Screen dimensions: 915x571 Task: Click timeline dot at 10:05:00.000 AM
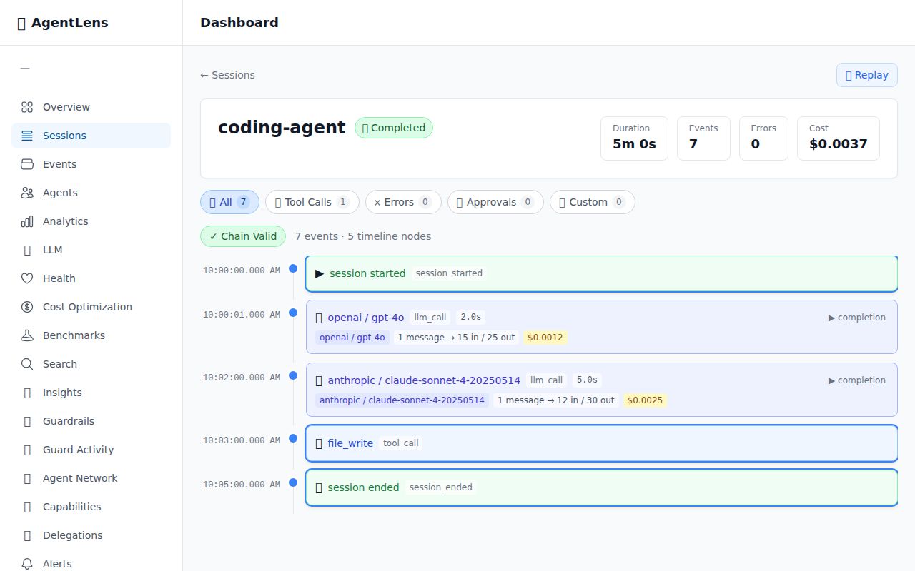[x=293, y=482]
